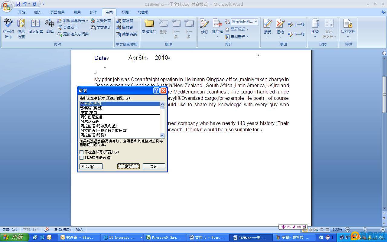Check 自动检测语言 checkbox
Screen dimensions: 387x242
81,158
